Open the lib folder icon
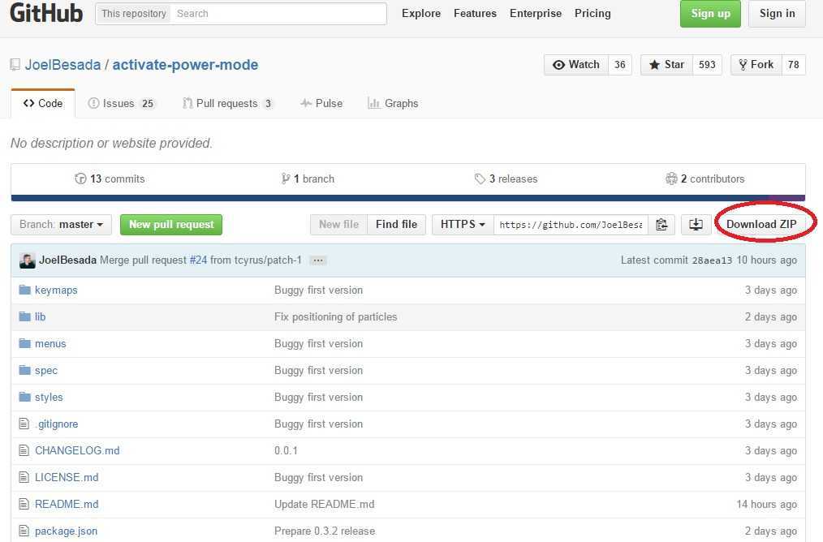The image size is (823, 542). 24,317
